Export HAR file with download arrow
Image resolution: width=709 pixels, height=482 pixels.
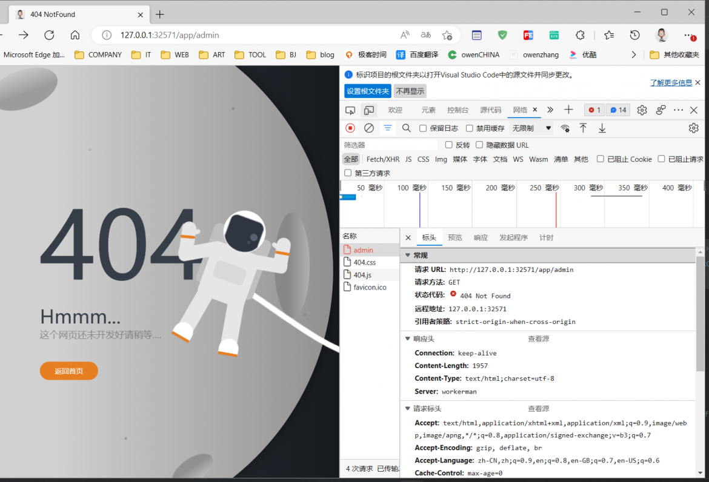[602, 128]
